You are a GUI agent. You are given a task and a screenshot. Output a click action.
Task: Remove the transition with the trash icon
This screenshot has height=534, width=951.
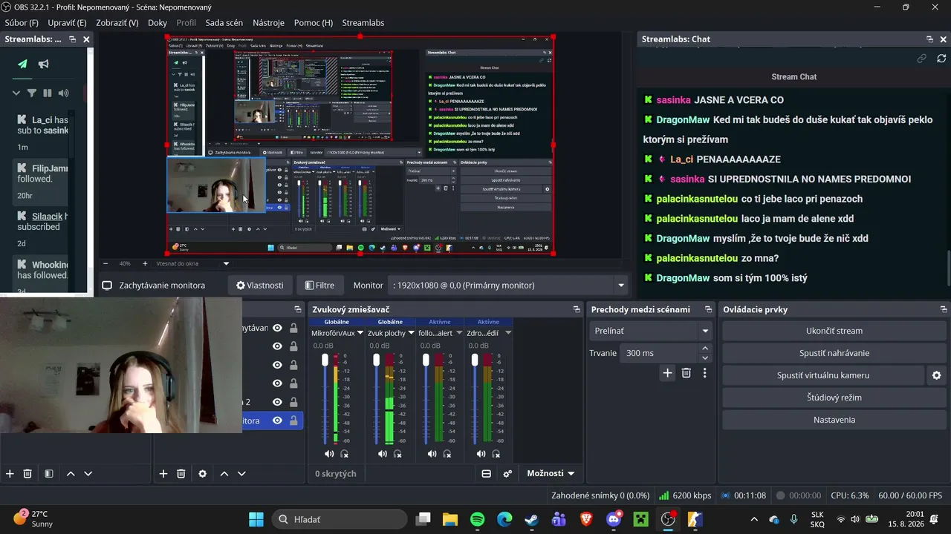687,373
